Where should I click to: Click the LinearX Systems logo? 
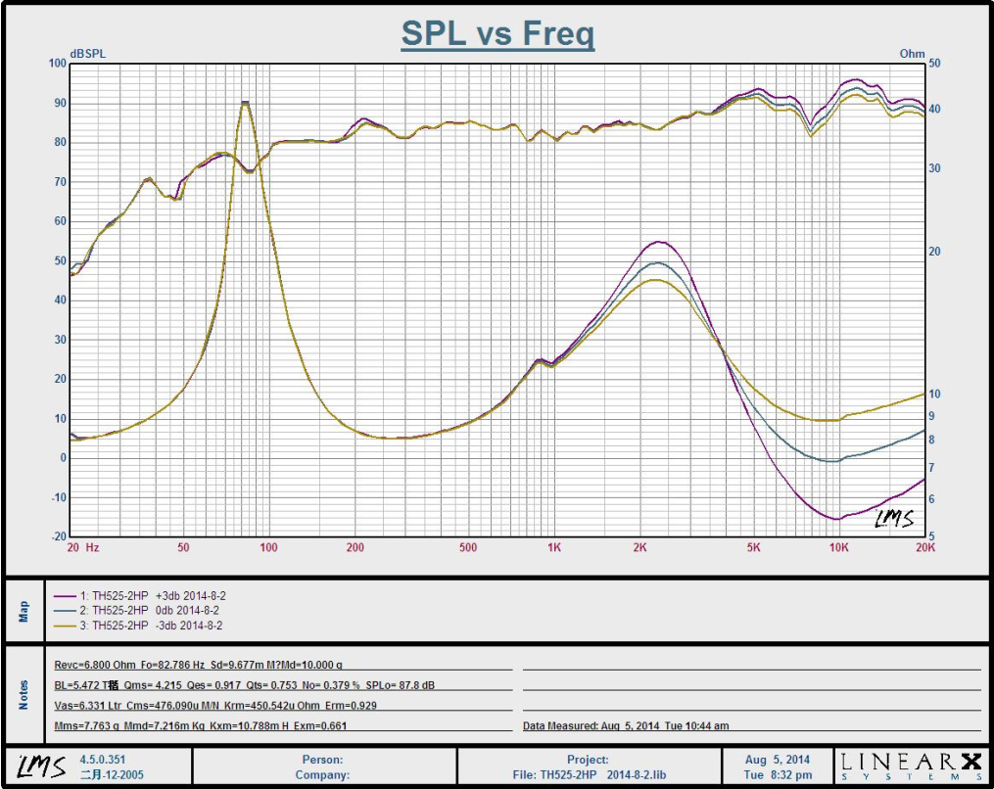tap(910, 766)
